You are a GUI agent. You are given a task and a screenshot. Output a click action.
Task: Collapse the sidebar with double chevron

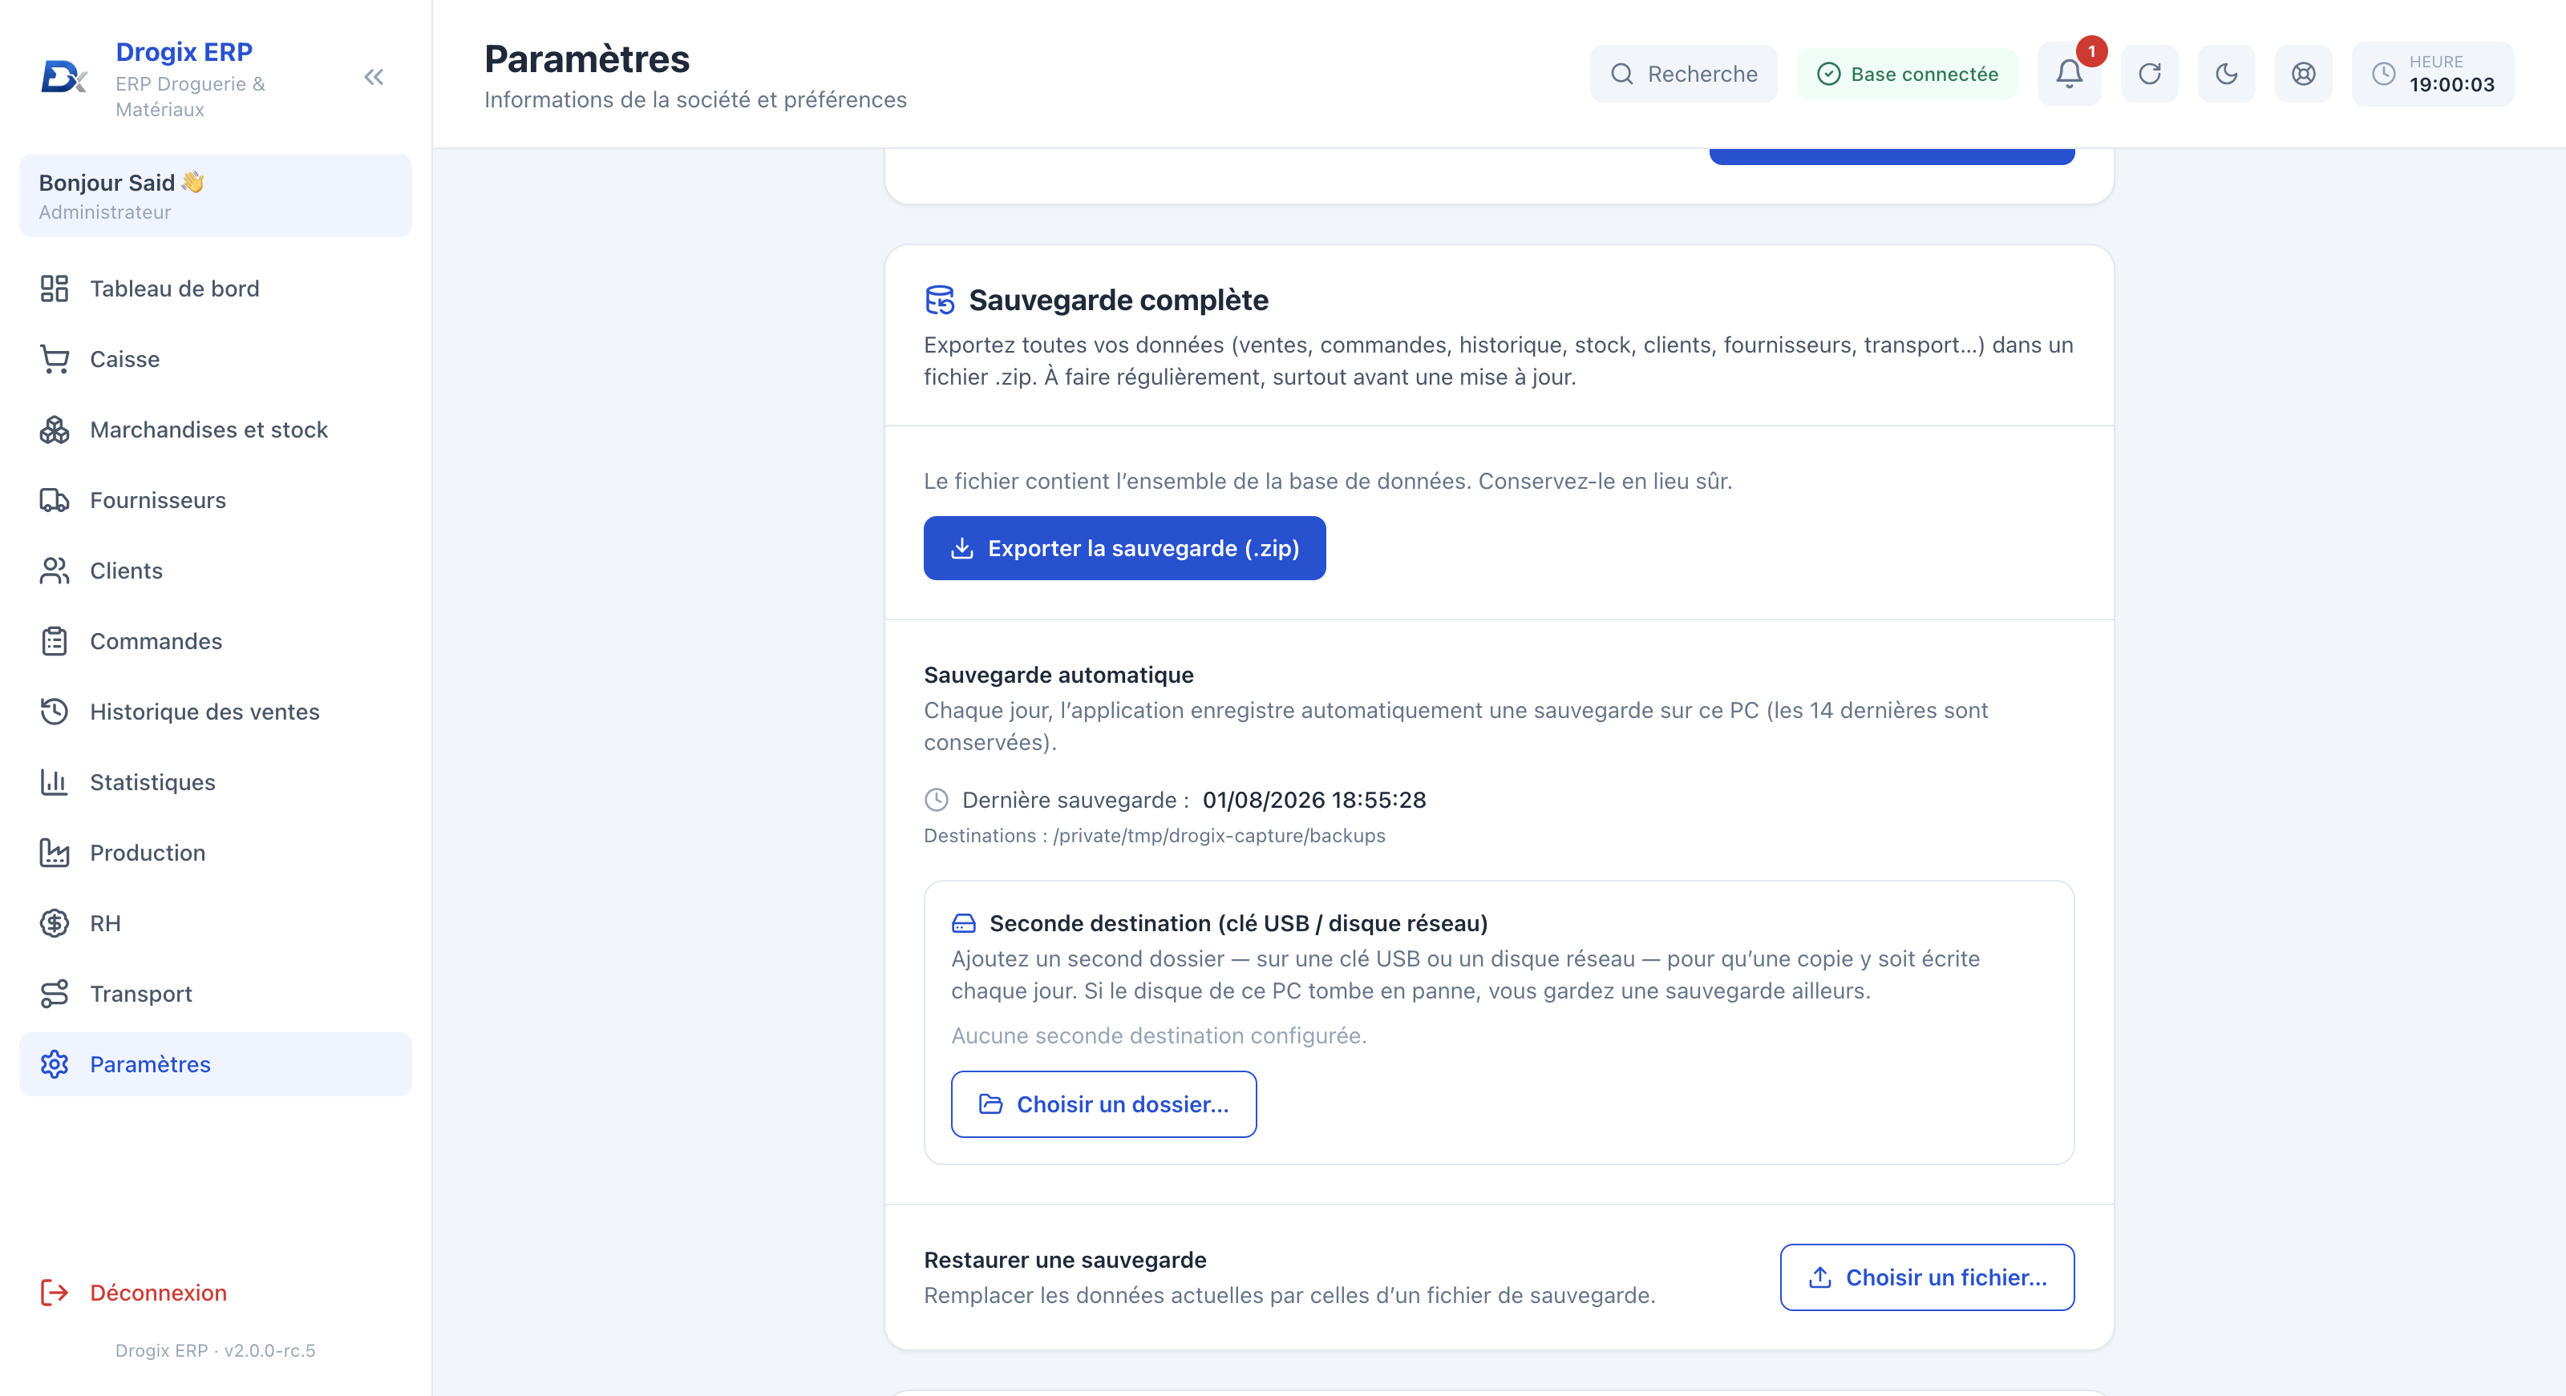pyautogui.click(x=374, y=77)
